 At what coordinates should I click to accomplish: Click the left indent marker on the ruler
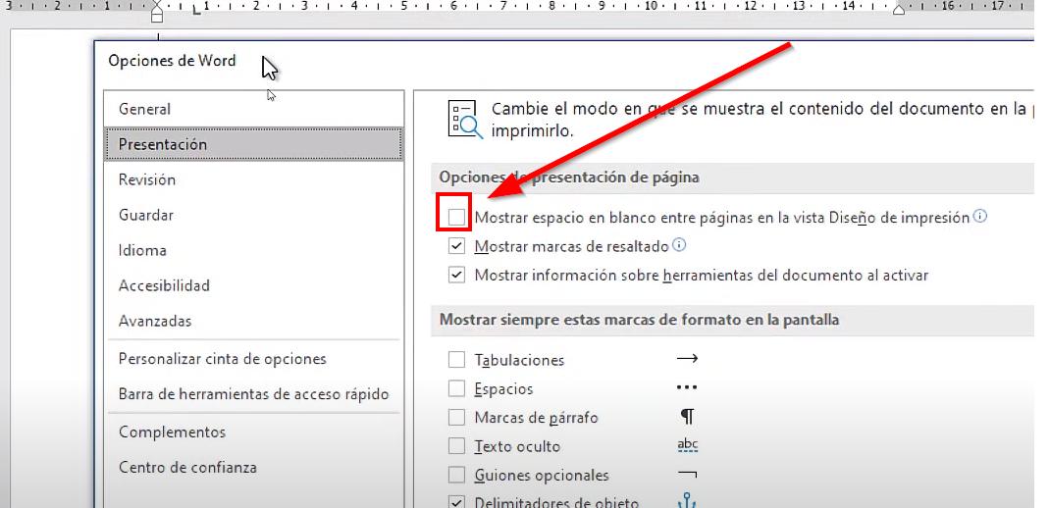pyautogui.click(x=157, y=12)
